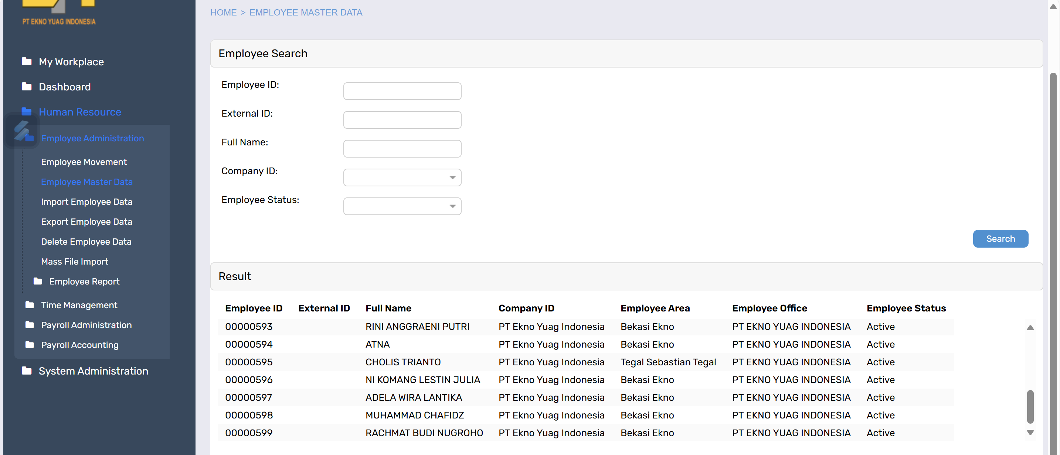Expand System Administration menu

(x=94, y=371)
